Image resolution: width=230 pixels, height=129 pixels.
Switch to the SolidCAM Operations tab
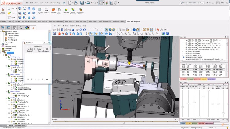(56, 21)
